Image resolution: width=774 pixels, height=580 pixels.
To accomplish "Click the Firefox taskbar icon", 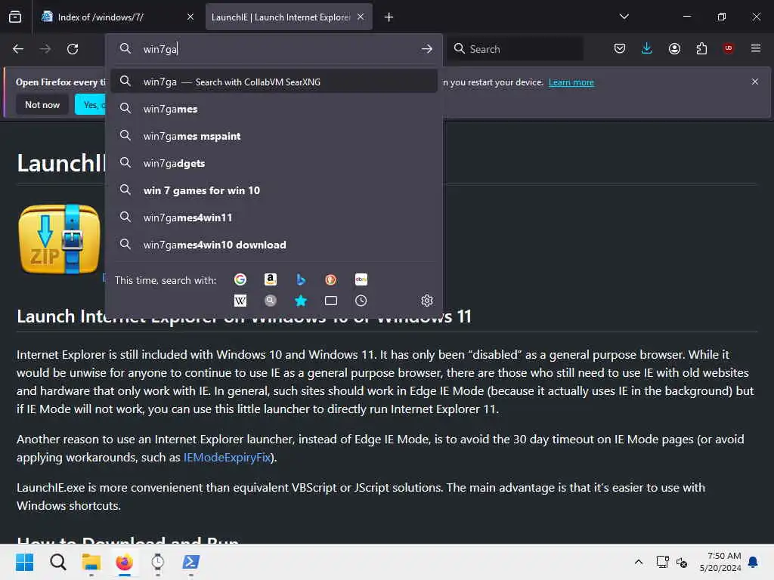I will pyautogui.click(x=125, y=562).
